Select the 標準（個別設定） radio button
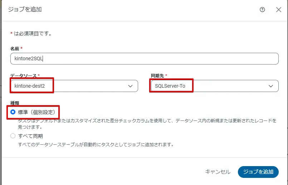The image size is (288, 185). pyautogui.click(x=13, y=112)
